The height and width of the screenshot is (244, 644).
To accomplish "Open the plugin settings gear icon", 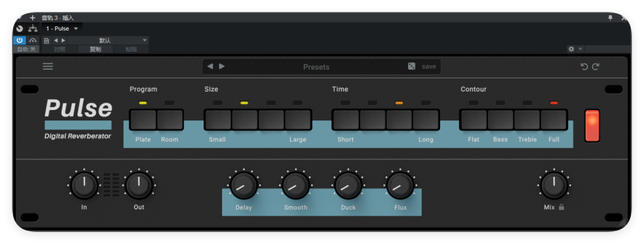I will [571, 49].
